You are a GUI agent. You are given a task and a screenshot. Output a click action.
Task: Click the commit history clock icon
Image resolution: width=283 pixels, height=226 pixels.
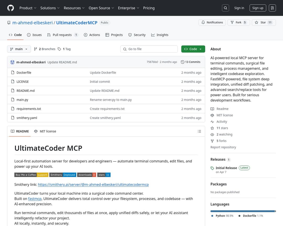tap(182, 62)
